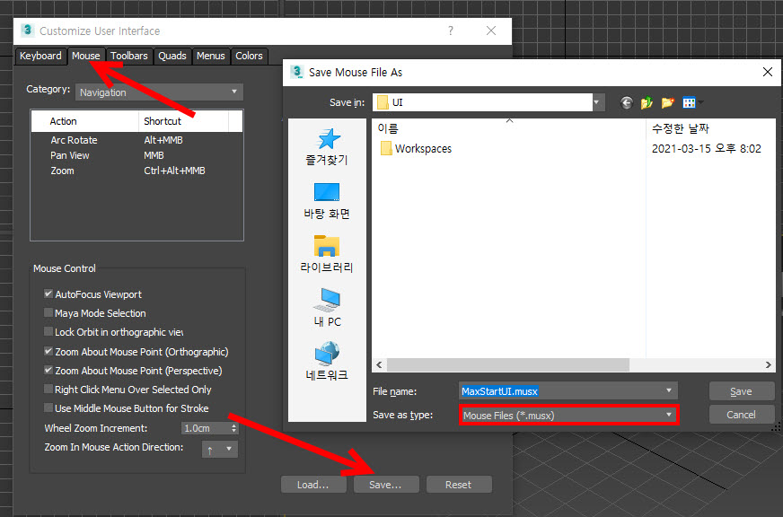Open the View Menu icon in save dialog
Viewport: 783px width, 517px height.
coord(692,103)
